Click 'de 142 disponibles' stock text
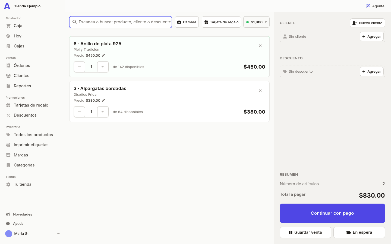 (x=128, y=67)
